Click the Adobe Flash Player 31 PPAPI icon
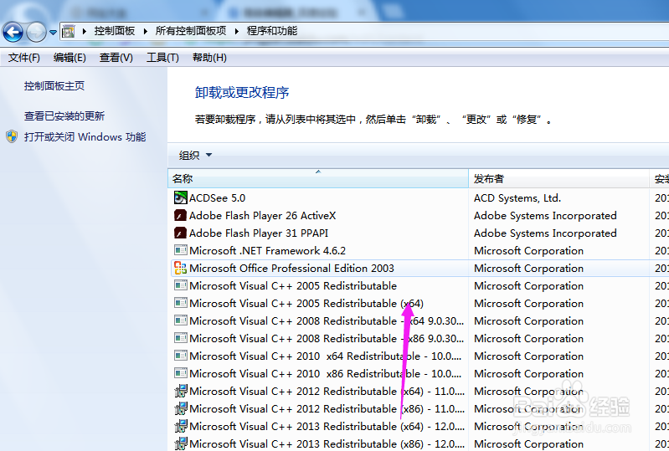The width and height of the screenshot is (669, 451). point(181,233)
